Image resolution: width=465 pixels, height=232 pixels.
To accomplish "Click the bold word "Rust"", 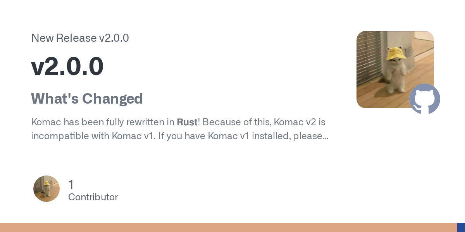I will click(x=187, y=122).
